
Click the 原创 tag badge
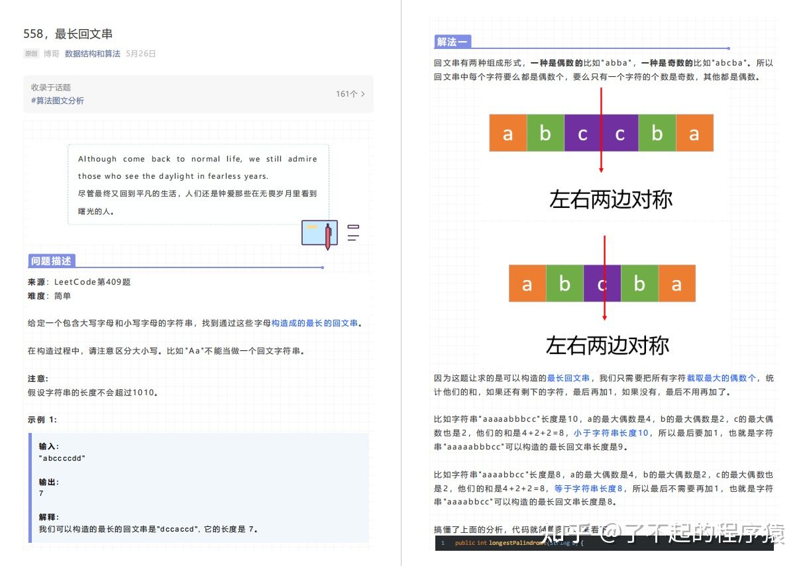pos(31,54)
